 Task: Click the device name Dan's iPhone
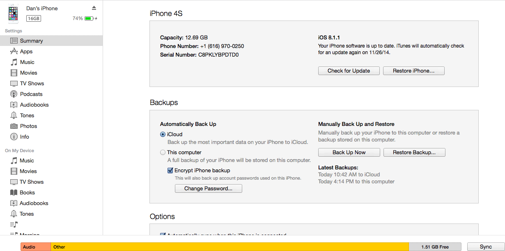[x=42, y=8]
